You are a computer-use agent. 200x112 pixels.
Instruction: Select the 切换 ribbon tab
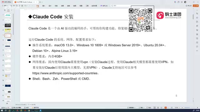pyautogui.click(x=56, y=6)
